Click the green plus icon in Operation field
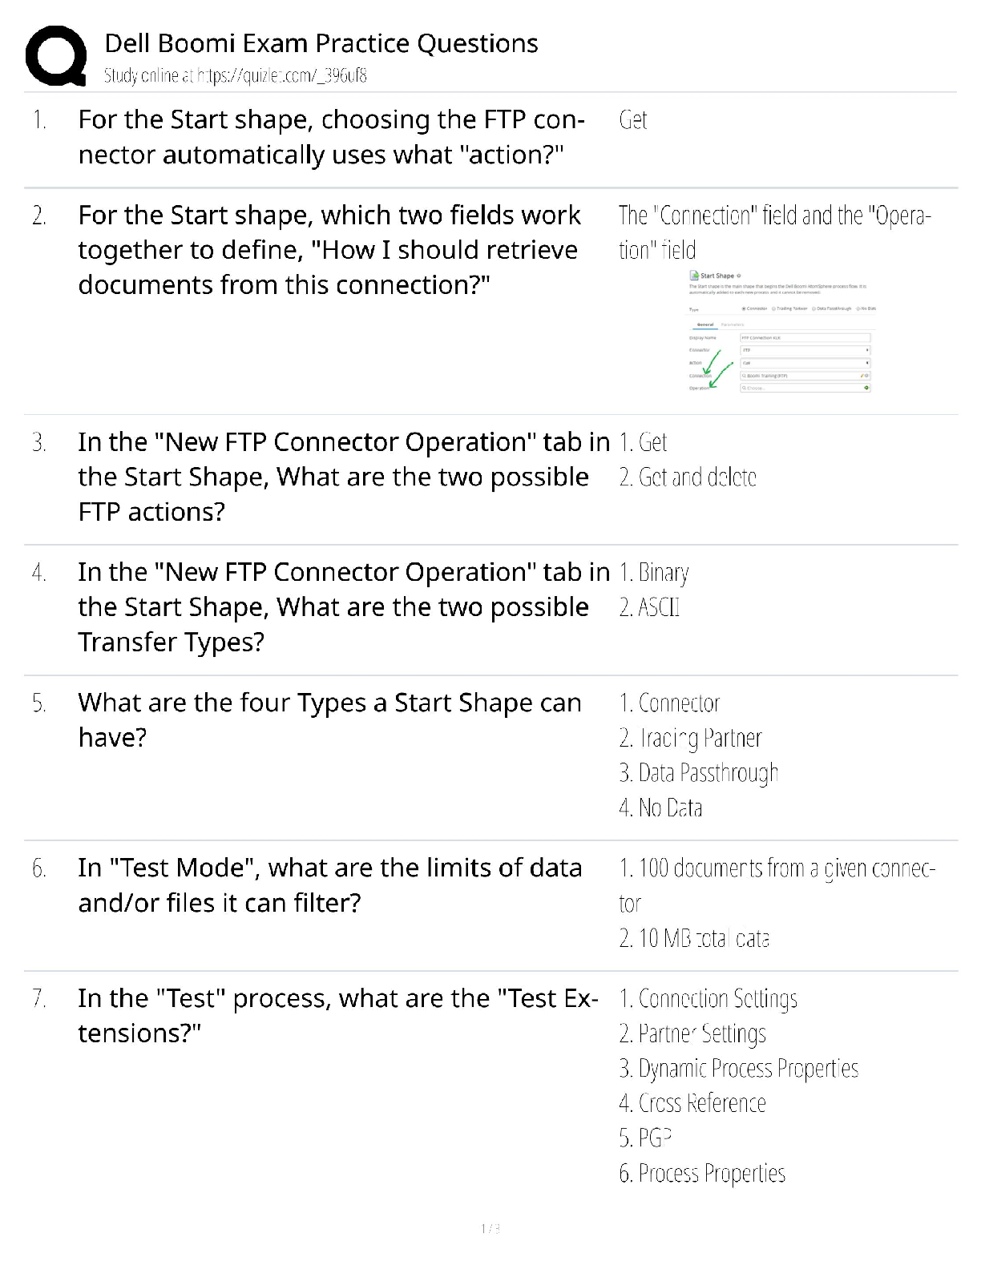Viewport: 981px width, 1269px height. [866, 388]
